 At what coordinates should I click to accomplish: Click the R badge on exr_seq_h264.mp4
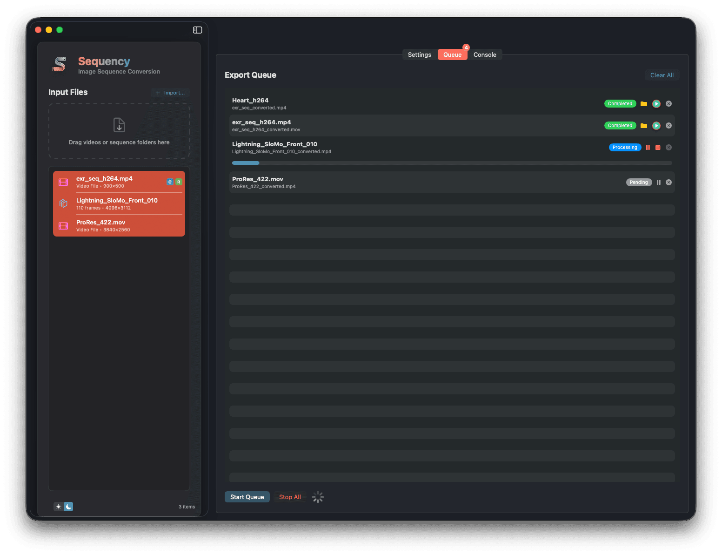click(179, 182)
